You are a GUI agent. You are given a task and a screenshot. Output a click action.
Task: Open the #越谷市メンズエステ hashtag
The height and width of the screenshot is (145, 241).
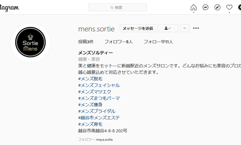point(99,118)
